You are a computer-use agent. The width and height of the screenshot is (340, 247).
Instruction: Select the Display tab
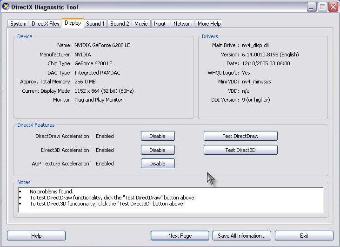(73, 23)
